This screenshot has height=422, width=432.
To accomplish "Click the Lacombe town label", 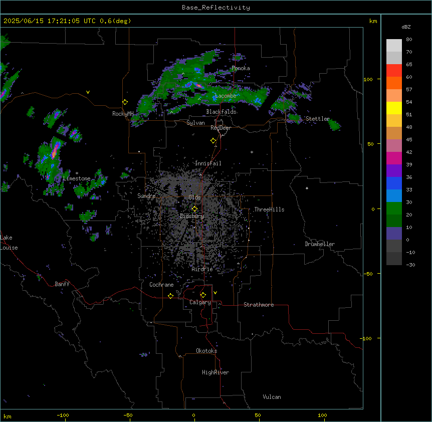I will (226, 96).
